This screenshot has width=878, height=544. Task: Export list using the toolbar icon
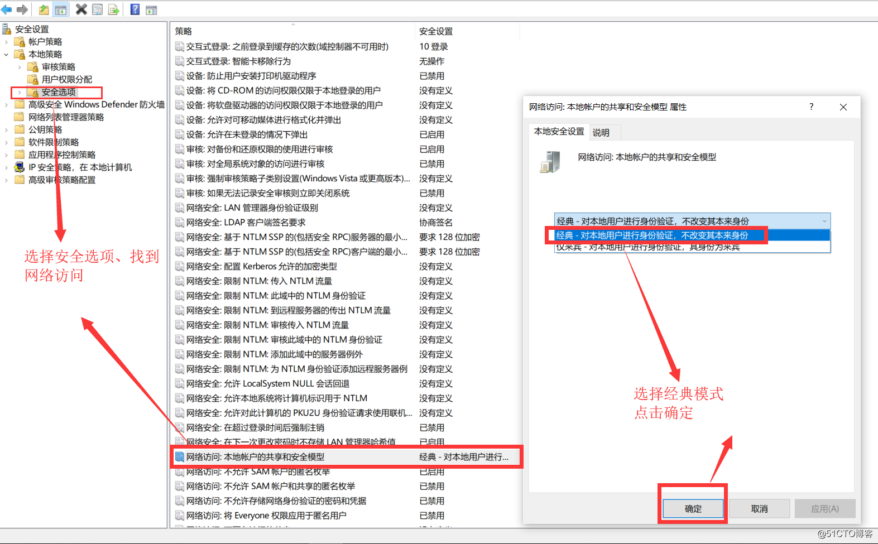click(x=113, y=9)
